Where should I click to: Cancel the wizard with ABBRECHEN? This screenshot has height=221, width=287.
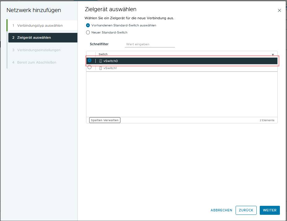point(221,210)
